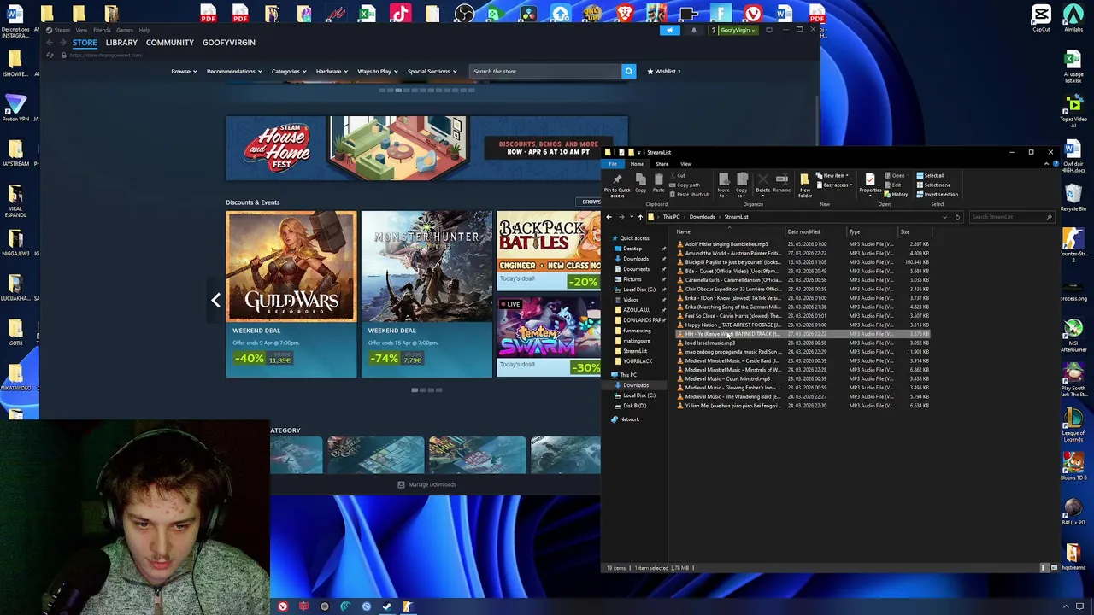Open the Recommendations dropdown in Steam store
Screen dimensions: 1094x615
tap(233, 71)
